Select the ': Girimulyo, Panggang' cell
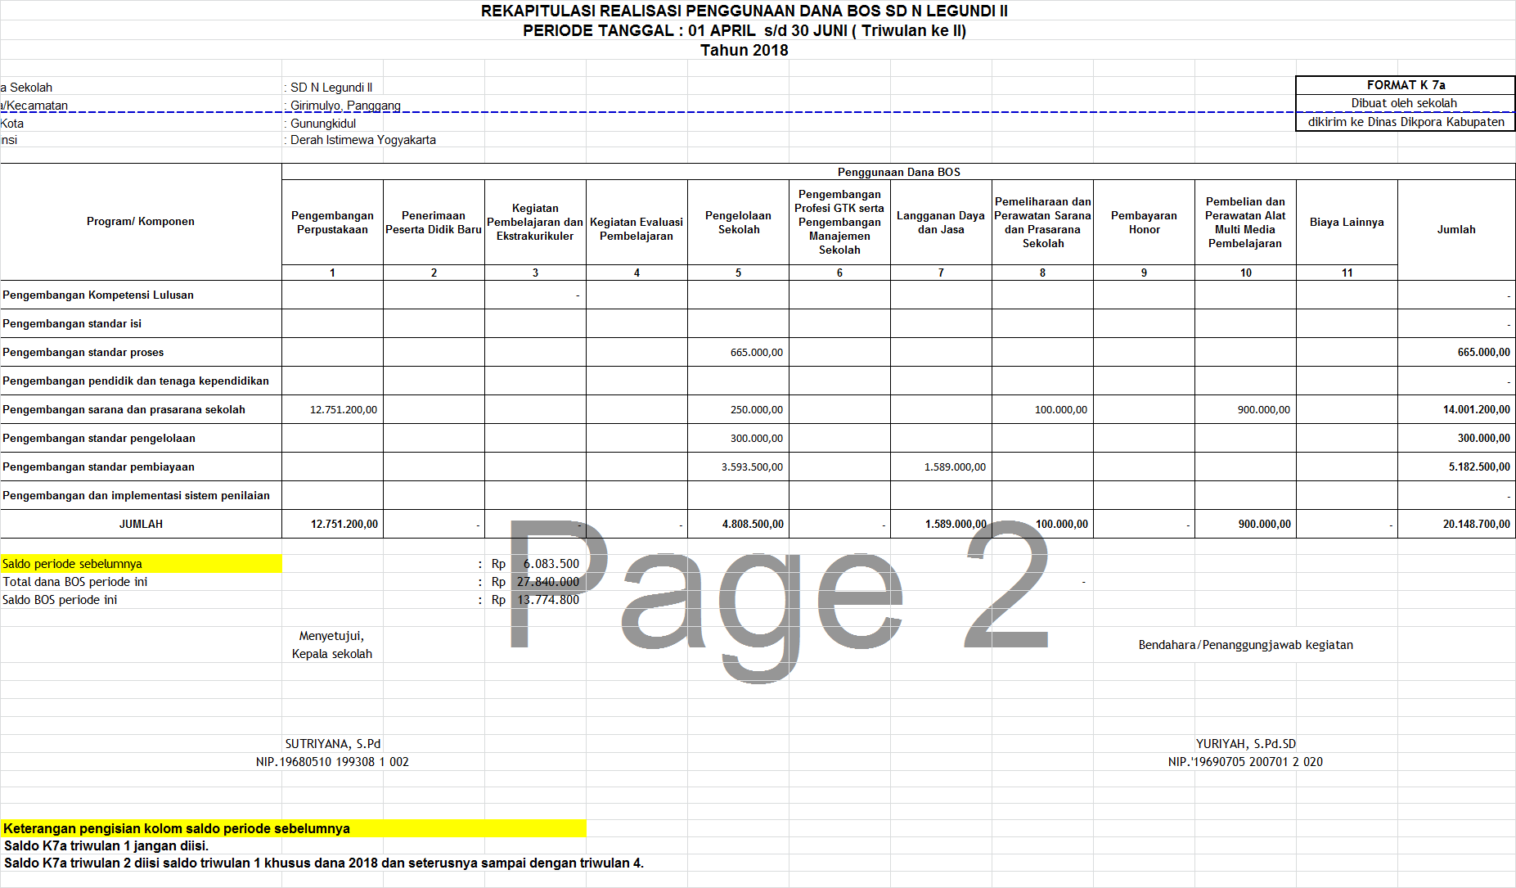 click(342, 106)
